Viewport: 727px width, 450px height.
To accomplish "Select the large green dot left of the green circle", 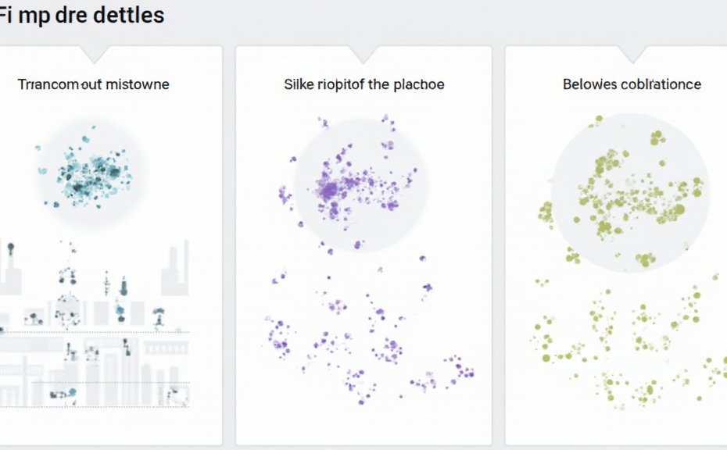I will (545, 209).
